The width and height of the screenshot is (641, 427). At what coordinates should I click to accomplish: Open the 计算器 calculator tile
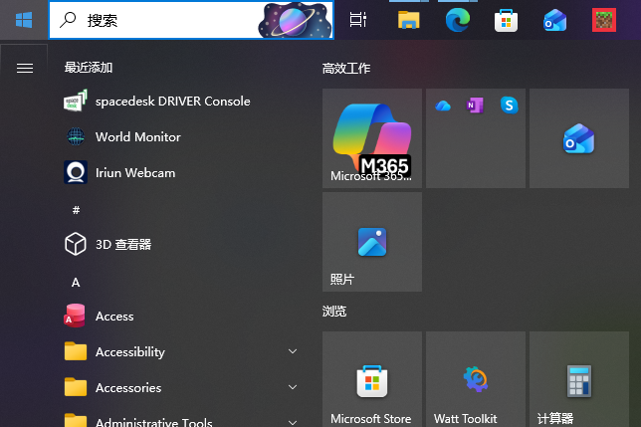click(x=579, y=381)
